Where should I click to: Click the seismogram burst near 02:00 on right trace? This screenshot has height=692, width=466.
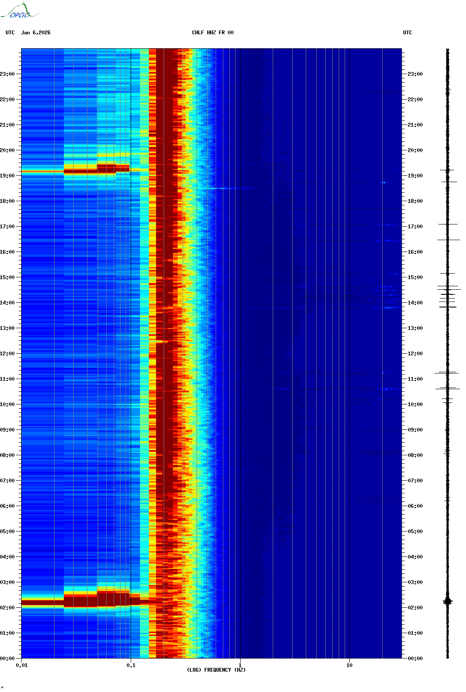coord(447,601)
